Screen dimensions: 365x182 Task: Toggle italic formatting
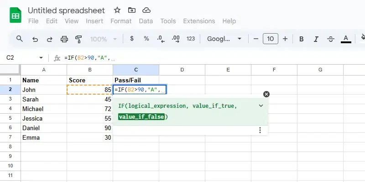[x=316, y=39]
